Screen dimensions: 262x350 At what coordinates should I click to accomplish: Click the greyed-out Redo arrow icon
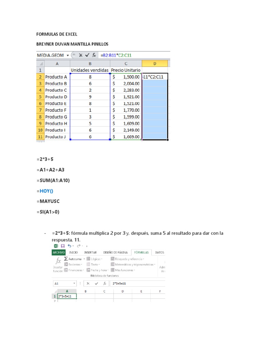coord(78,246)
